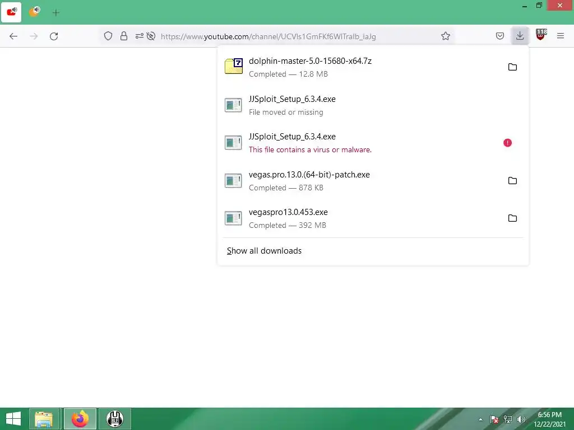
Task: Go back to the previous page
Action: click(13, 36)
